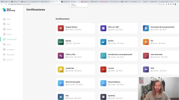Click the Foros chat icon in sidebar
This screenshot has width=179, height=100.
[x=4, y=44]
